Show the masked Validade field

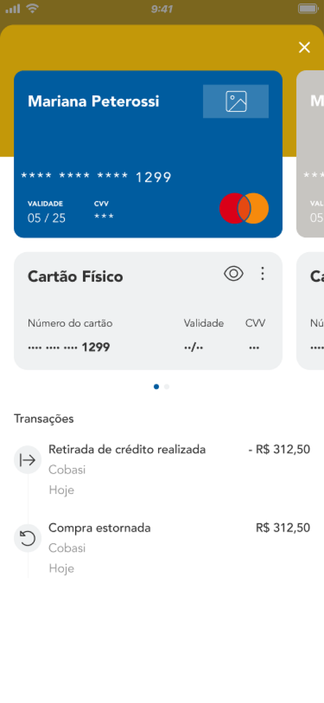pyautogui.click(x=193, y=347)
